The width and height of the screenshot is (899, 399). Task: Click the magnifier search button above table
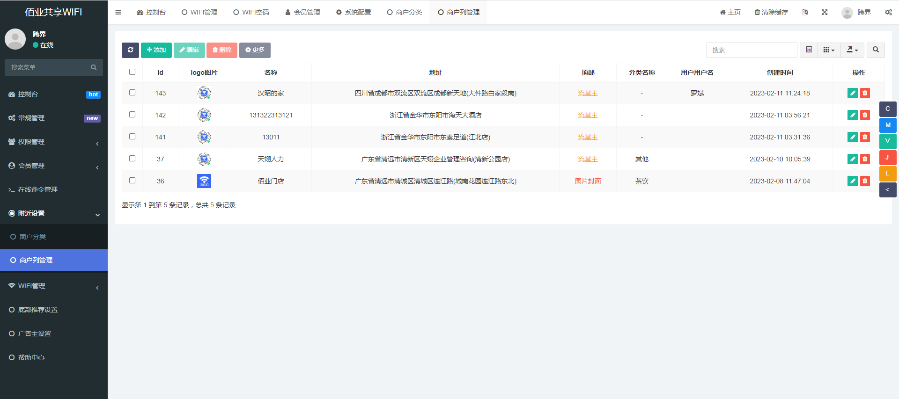876,50
